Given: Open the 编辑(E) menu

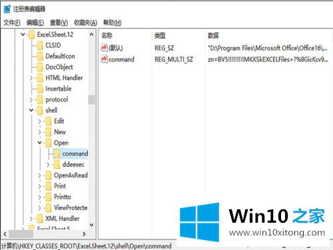Looking at the screenshot, I should tap(35, 23).
